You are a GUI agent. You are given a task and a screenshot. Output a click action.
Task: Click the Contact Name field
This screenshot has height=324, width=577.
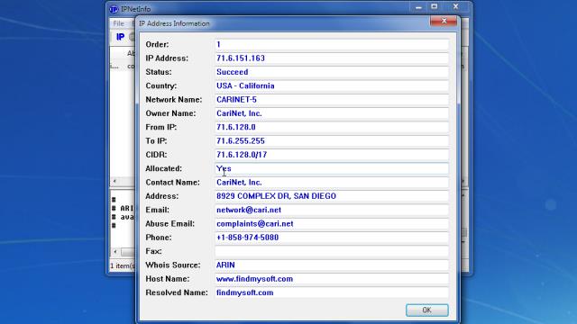332,182
